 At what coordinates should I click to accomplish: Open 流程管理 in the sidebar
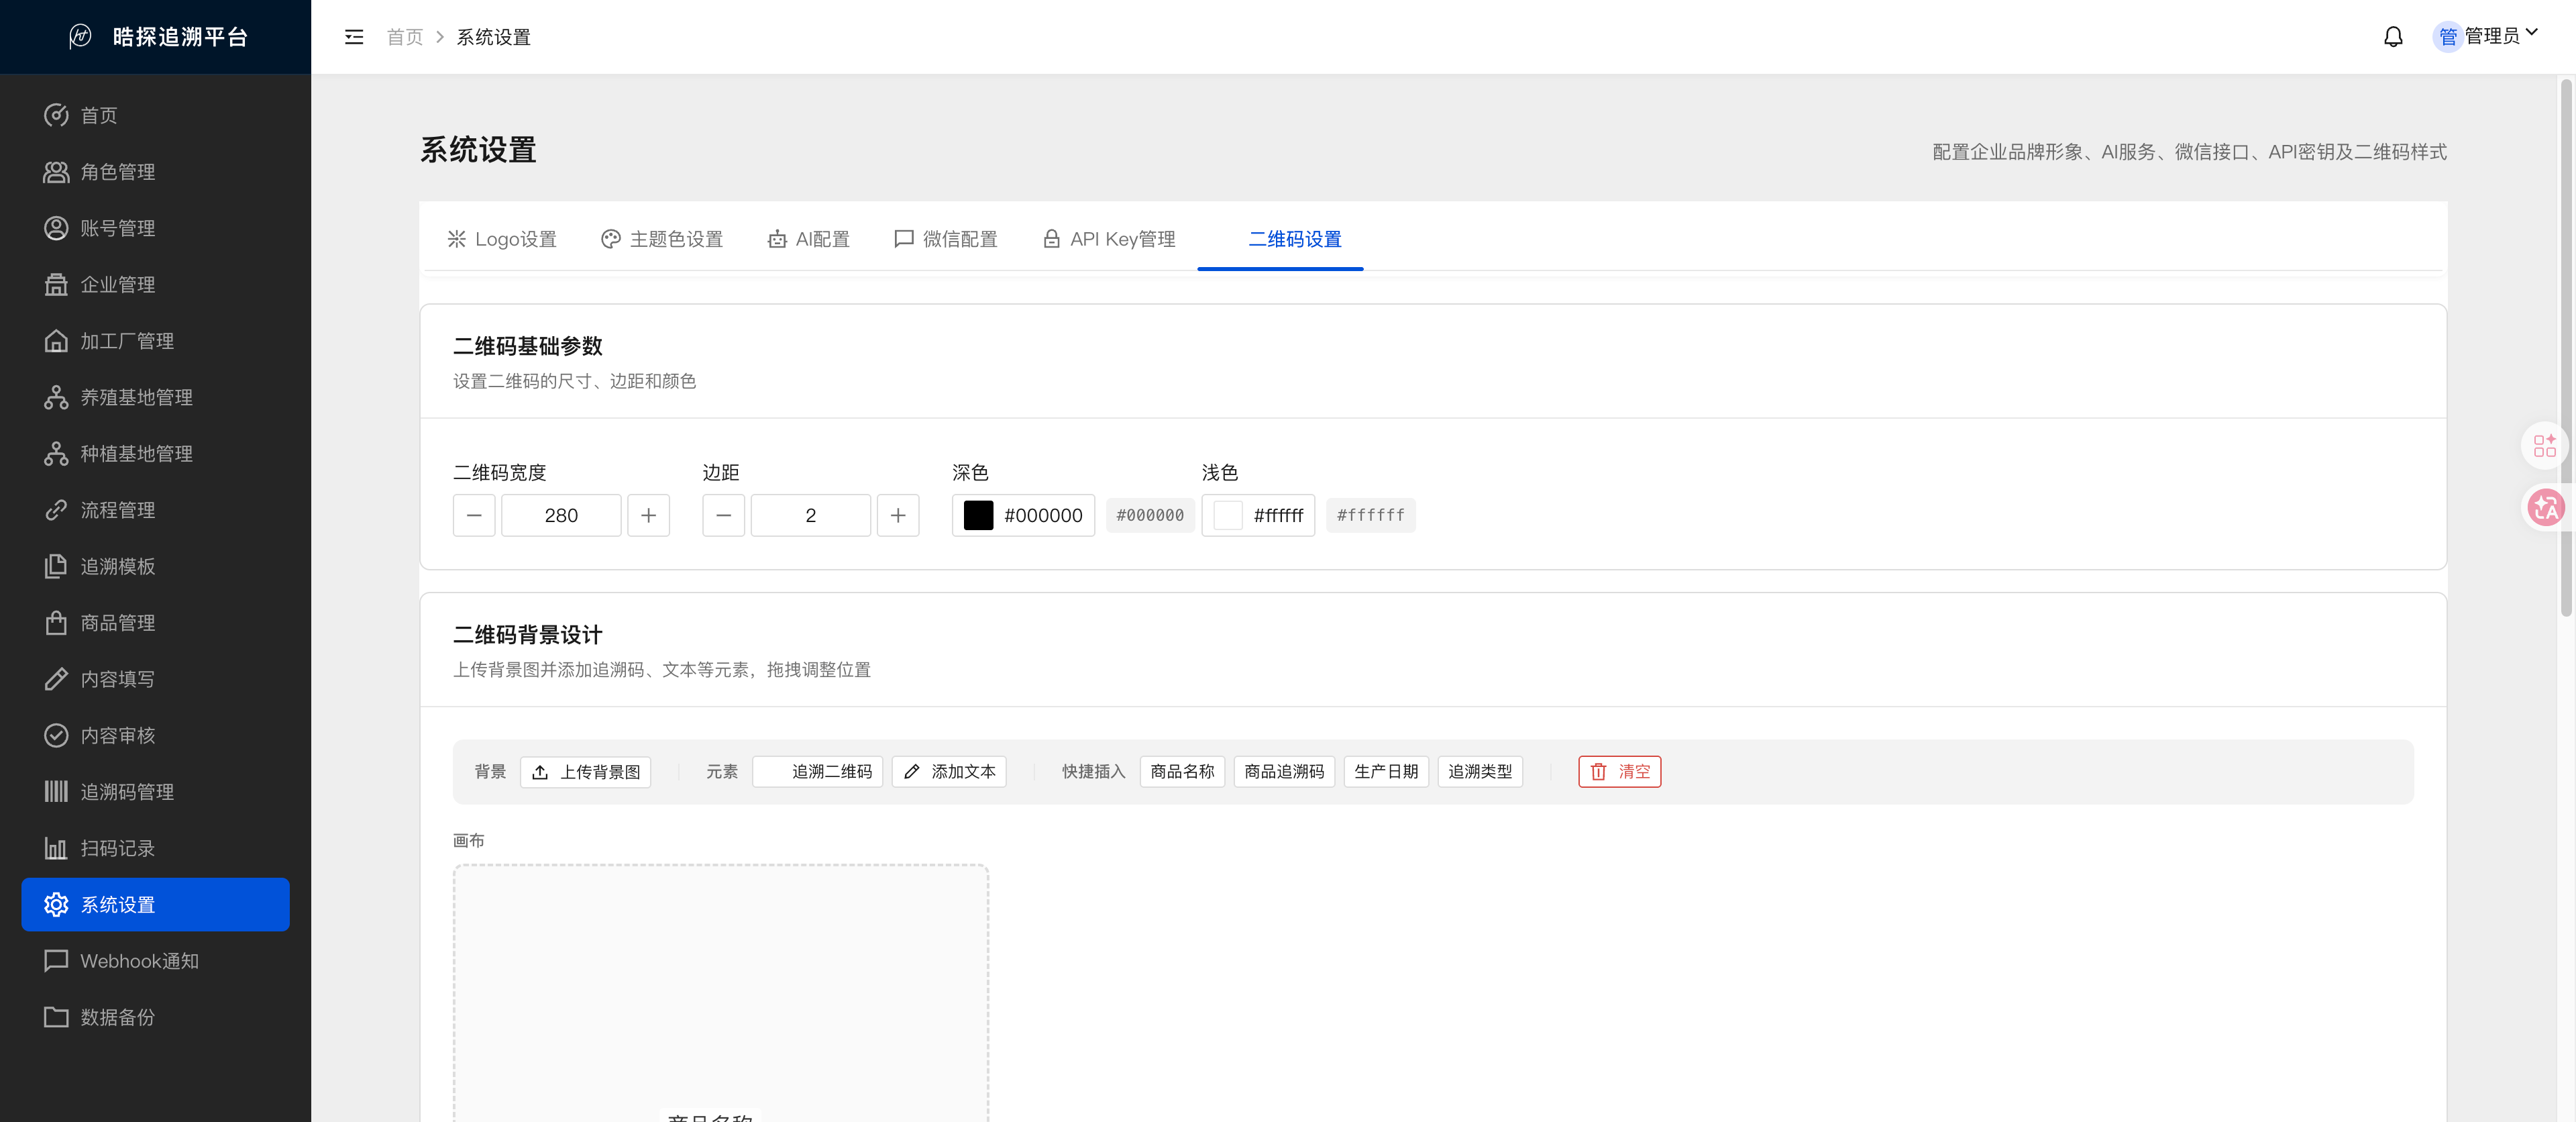pyautogui.click(x=155, y=510)
